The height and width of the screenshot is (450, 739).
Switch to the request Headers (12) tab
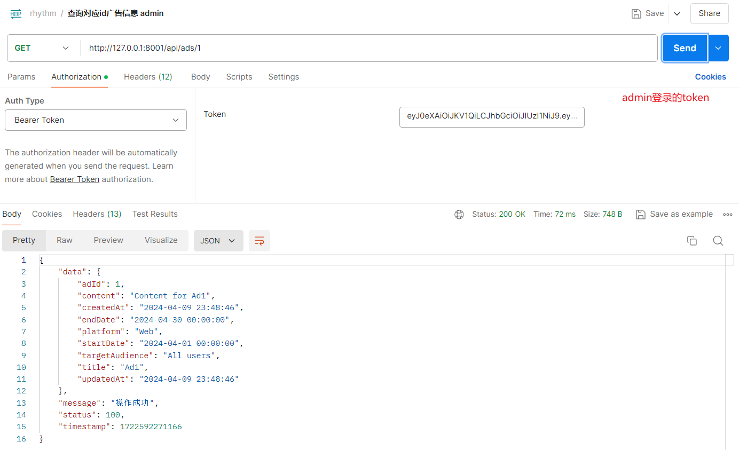(x=148, y=77)
